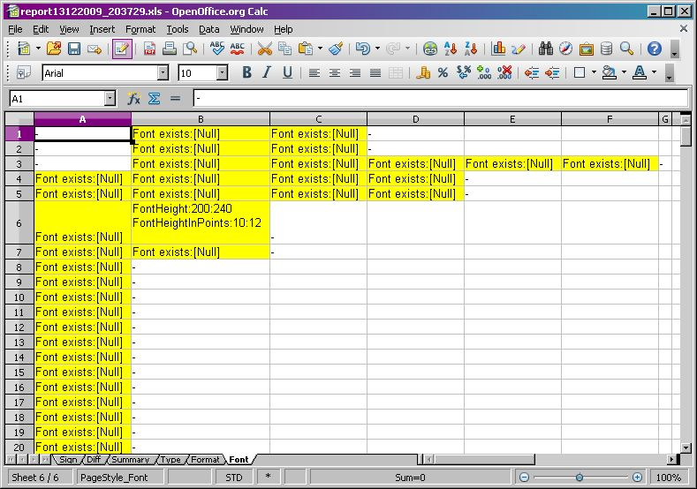Open the Format menu

pos(140,29)
